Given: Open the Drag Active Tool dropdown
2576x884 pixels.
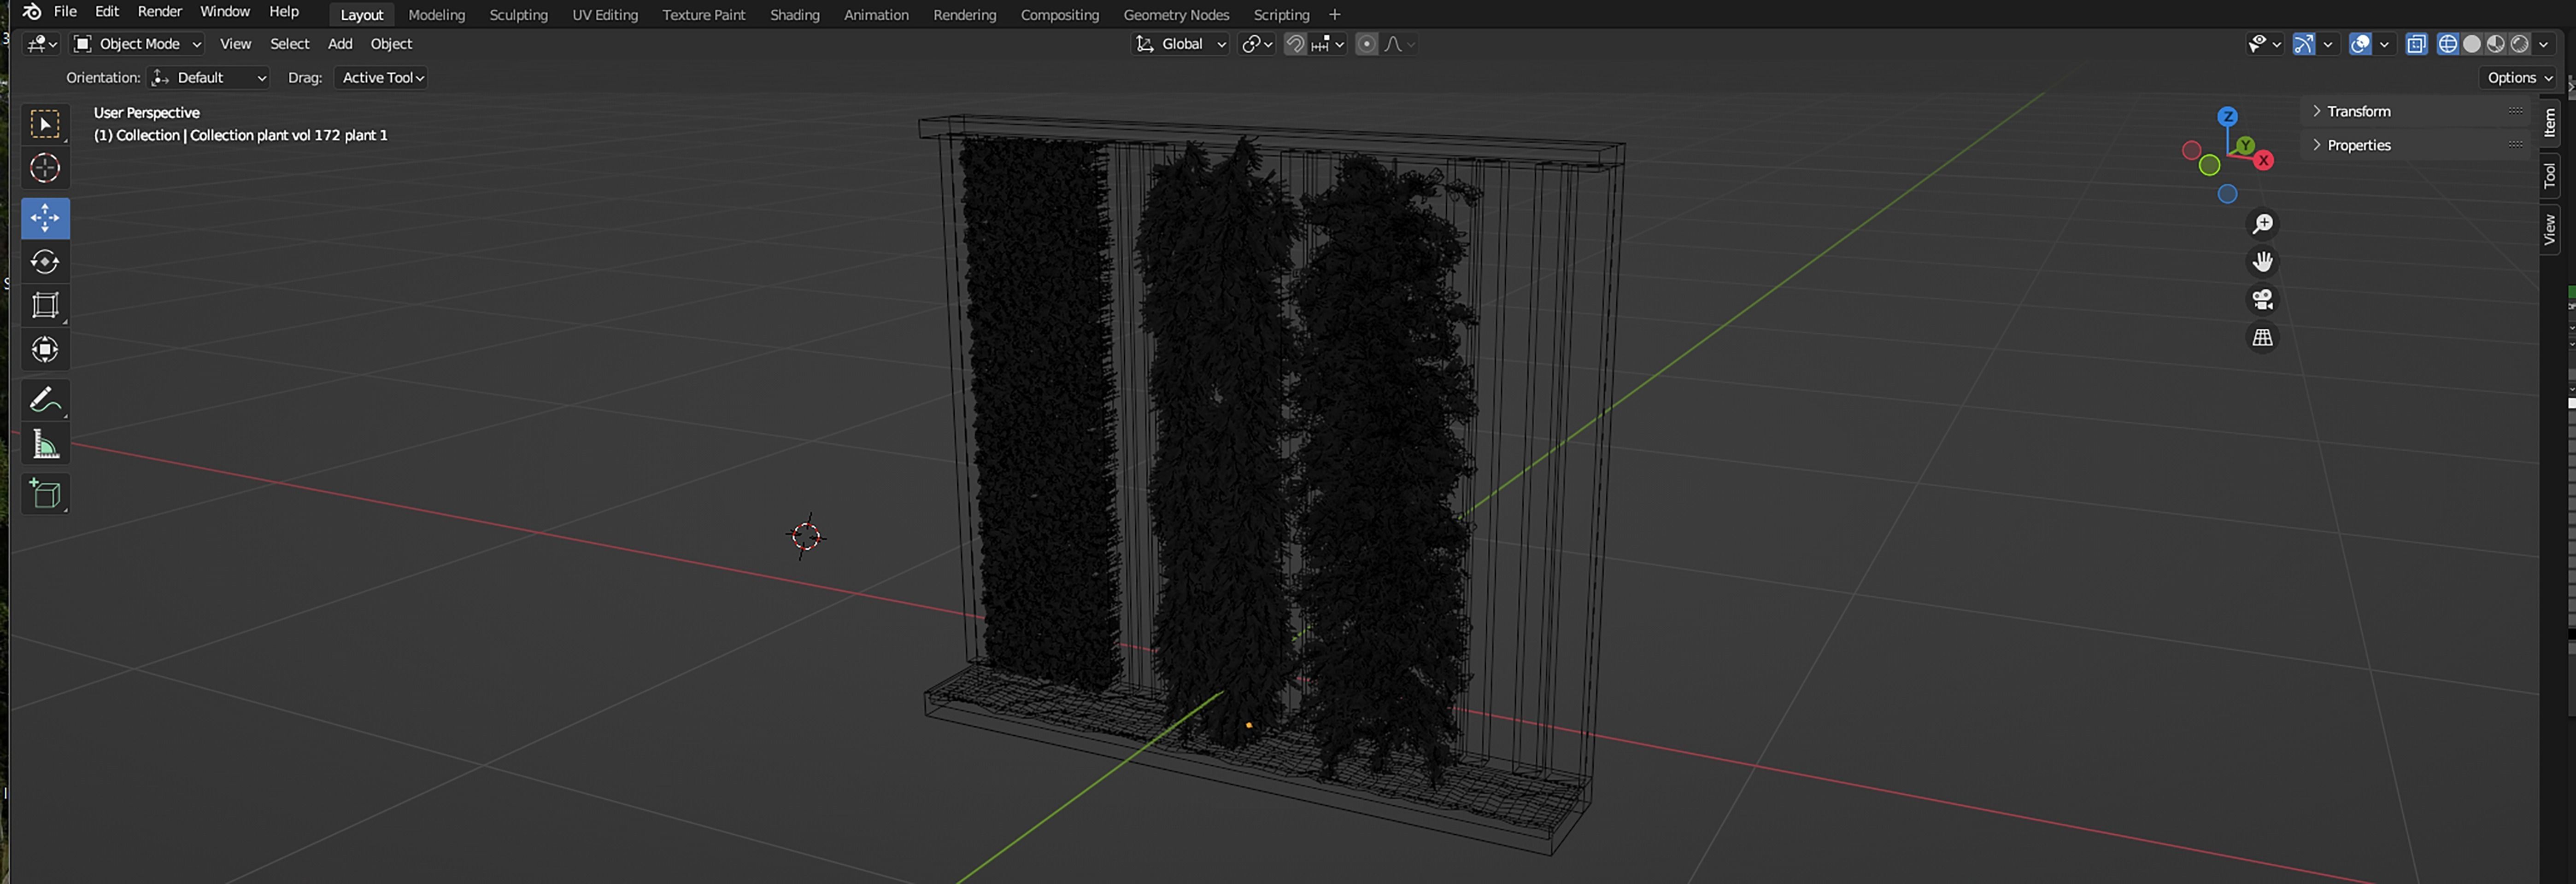Looking at the screenshot, I should 382,78.
